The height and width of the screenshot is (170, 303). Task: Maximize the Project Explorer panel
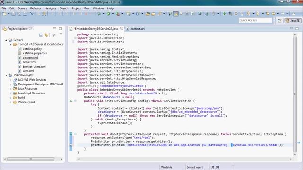pyautogui.click(x=60, y=29)
